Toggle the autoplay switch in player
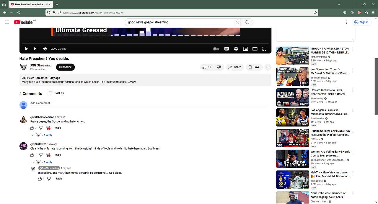 (216, 49)
